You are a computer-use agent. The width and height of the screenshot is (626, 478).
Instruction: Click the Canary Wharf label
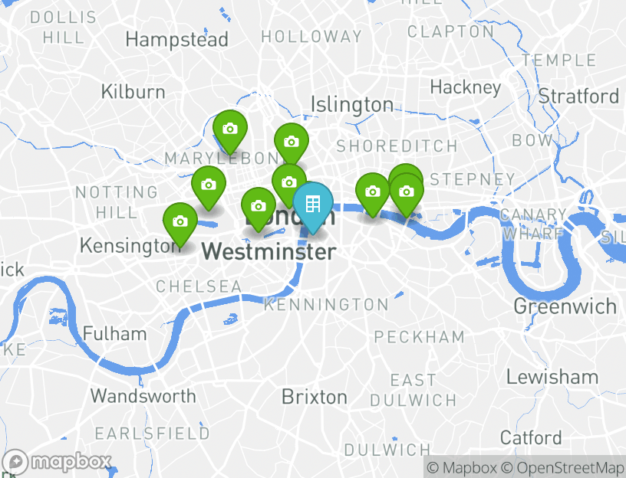(x=533, y=224)
